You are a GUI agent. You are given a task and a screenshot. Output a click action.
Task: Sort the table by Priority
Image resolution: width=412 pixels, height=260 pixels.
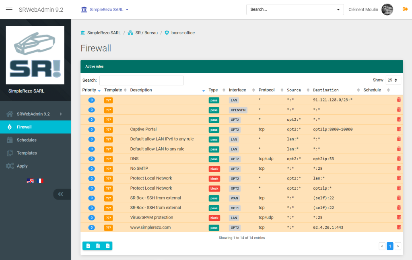91,90
